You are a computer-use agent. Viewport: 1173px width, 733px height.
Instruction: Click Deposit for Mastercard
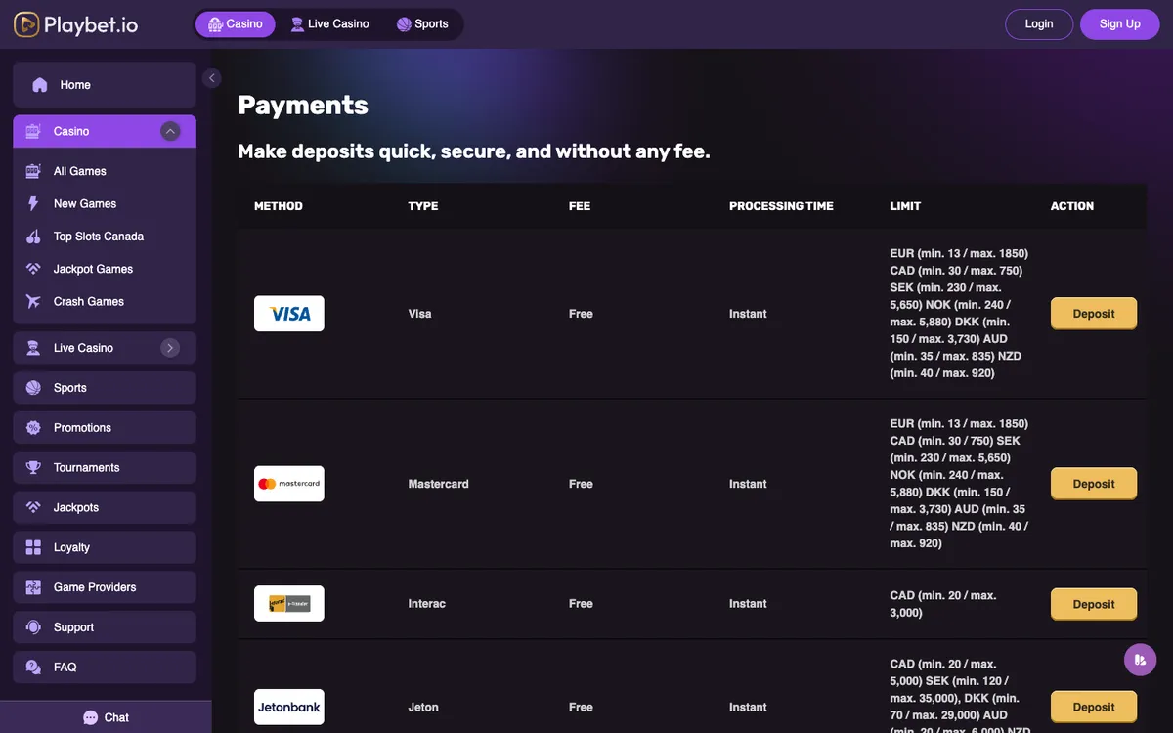tap(1094, 484)
